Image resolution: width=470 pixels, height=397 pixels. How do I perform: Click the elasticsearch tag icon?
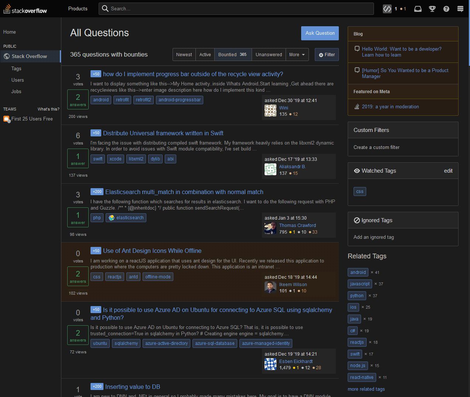[111, 218]
